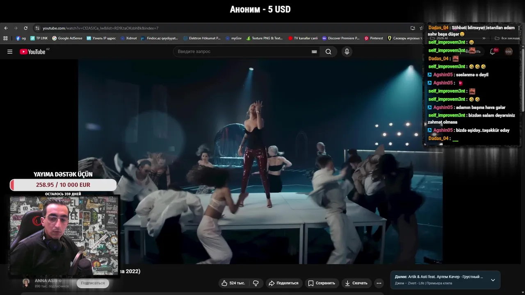Image resolution: width=525 pixels, height=295 pixels.
Task: Open YouTube notifications bell
Action: coord(493,52)
